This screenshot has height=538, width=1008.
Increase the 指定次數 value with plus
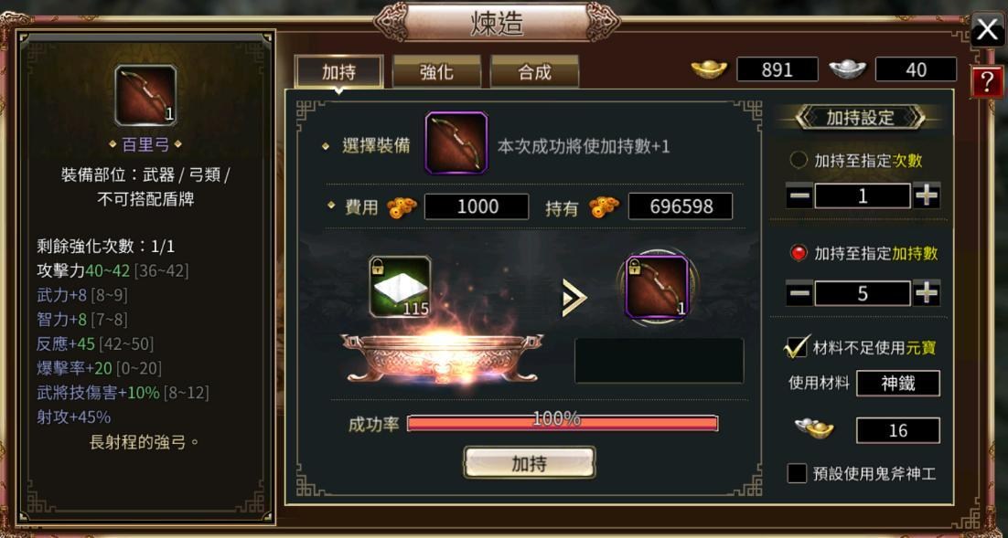[927, 195]
